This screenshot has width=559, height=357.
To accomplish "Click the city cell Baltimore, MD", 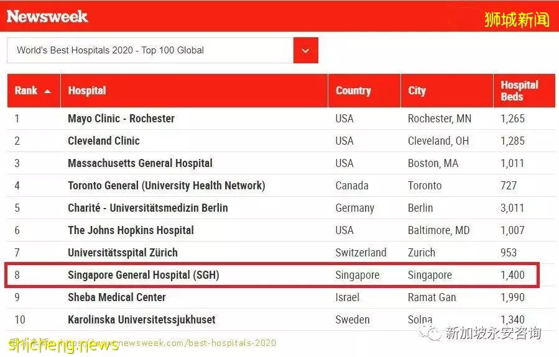I will click(438, 230).
